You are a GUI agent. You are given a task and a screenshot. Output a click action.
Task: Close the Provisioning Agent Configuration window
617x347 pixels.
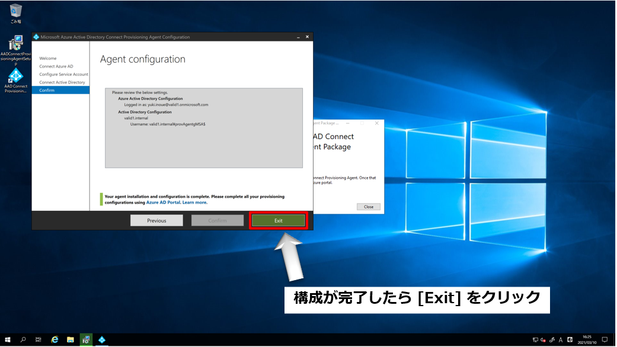[308, 37]
